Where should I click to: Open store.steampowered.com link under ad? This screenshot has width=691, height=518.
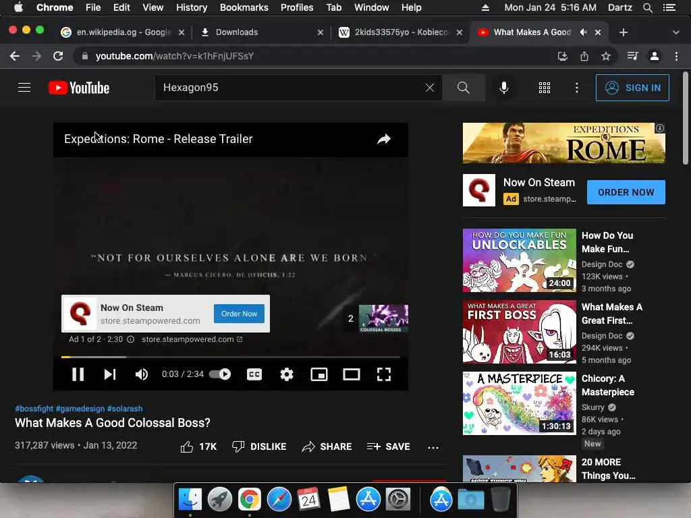(x=192, y=339)
